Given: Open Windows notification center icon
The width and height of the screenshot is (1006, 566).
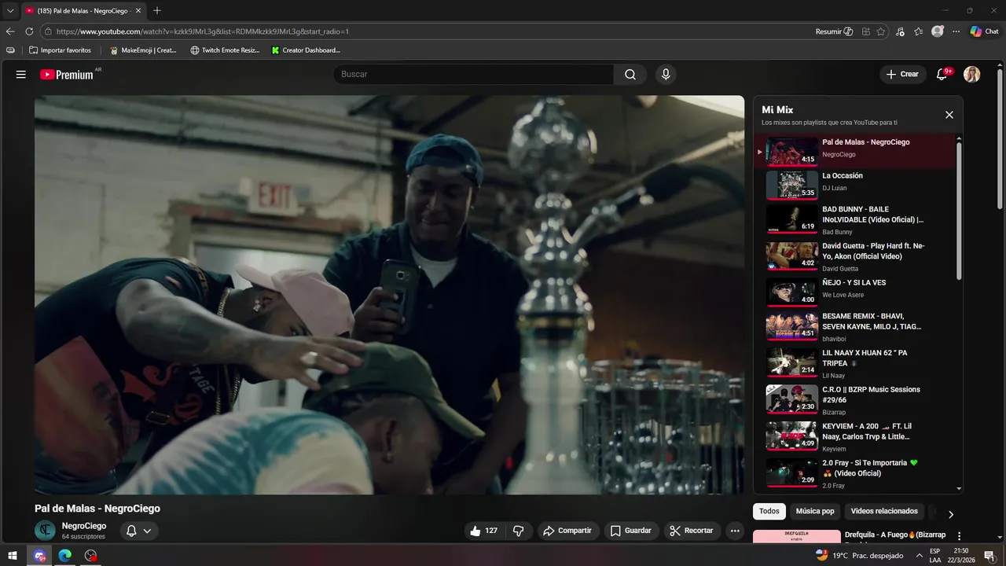Looking at the screenshot, I should (x=989, y=555).
